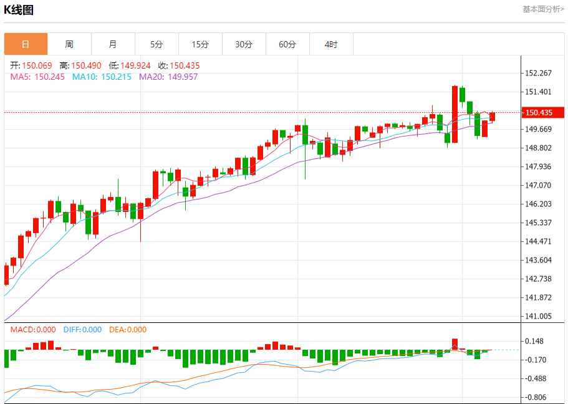Click the DIFF indicator label
The width and height of the screenshot is (568, 404).
click(x=81, y=330)
